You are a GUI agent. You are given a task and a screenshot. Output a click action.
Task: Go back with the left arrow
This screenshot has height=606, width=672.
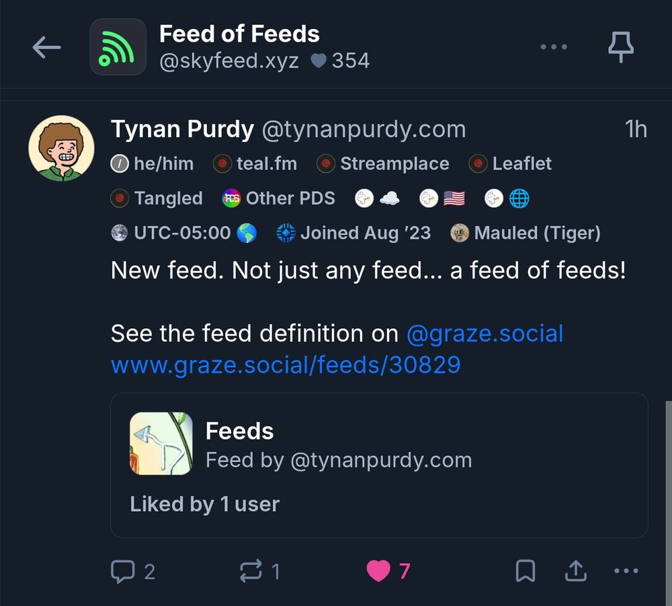pos(46,47)
